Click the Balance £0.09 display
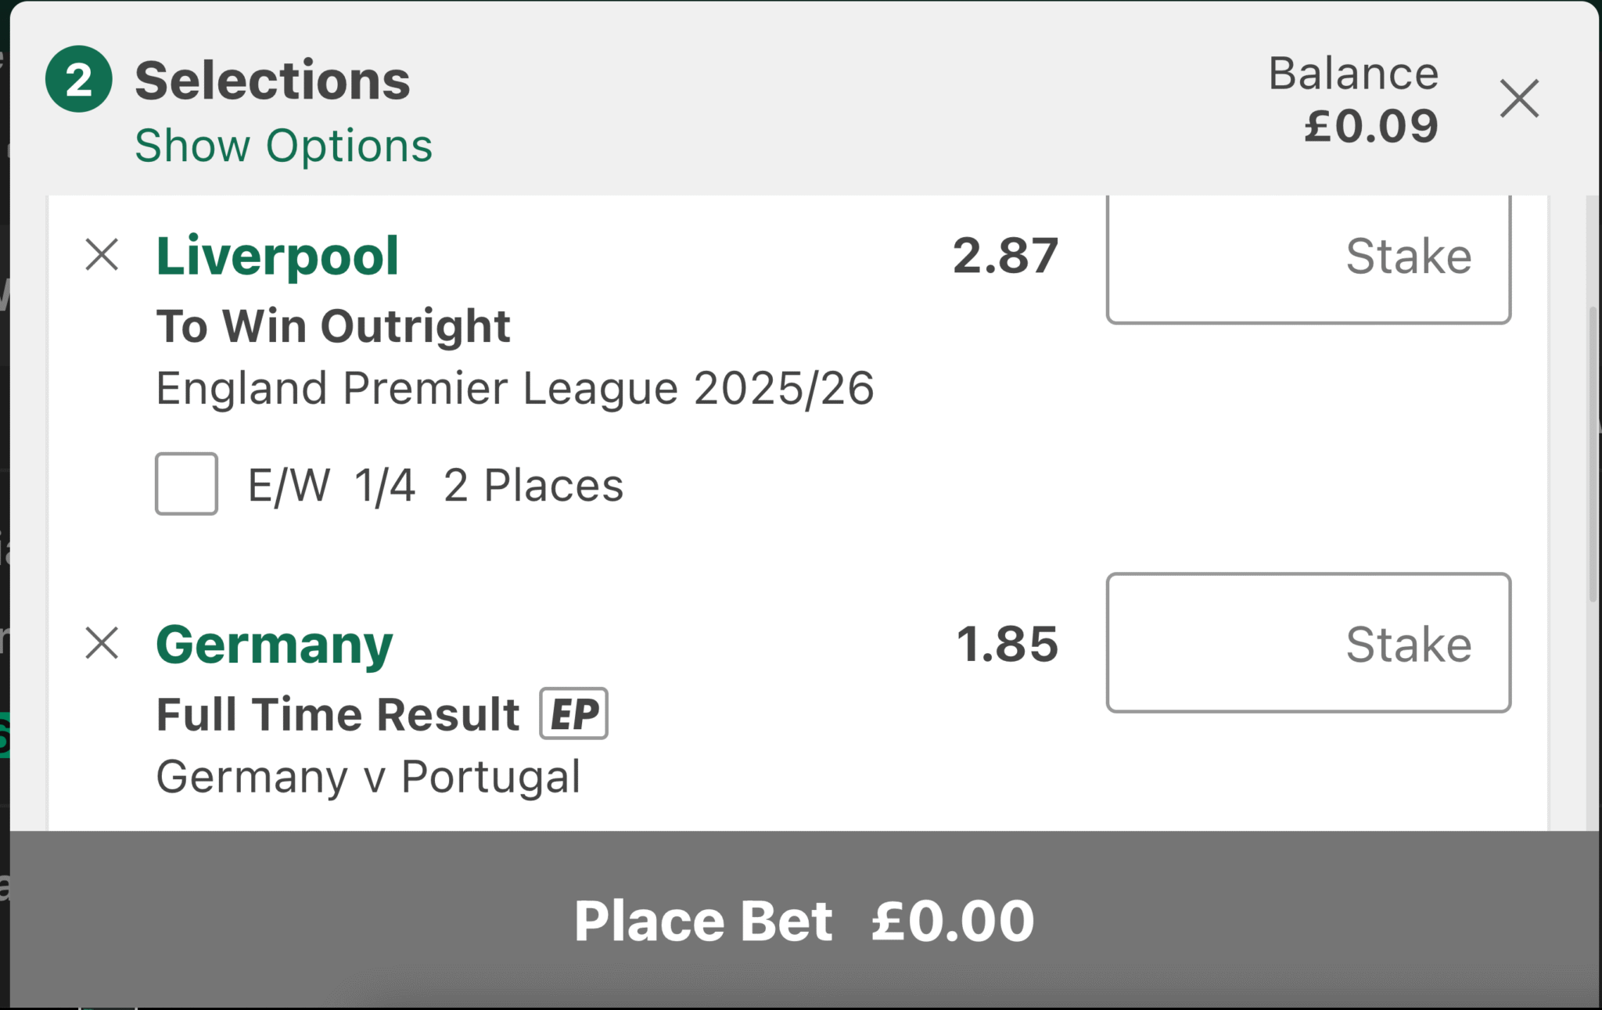The height and width of the screenshot is (1010, 1602). click(x=1353, y=99)
